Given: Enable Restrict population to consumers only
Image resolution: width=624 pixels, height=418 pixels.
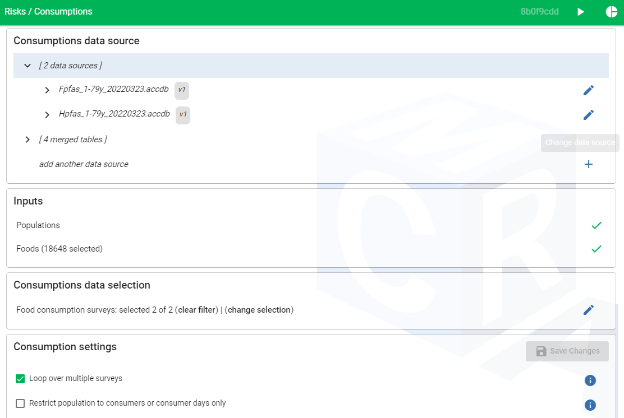Looking at the screenshot, I should 20,403.
